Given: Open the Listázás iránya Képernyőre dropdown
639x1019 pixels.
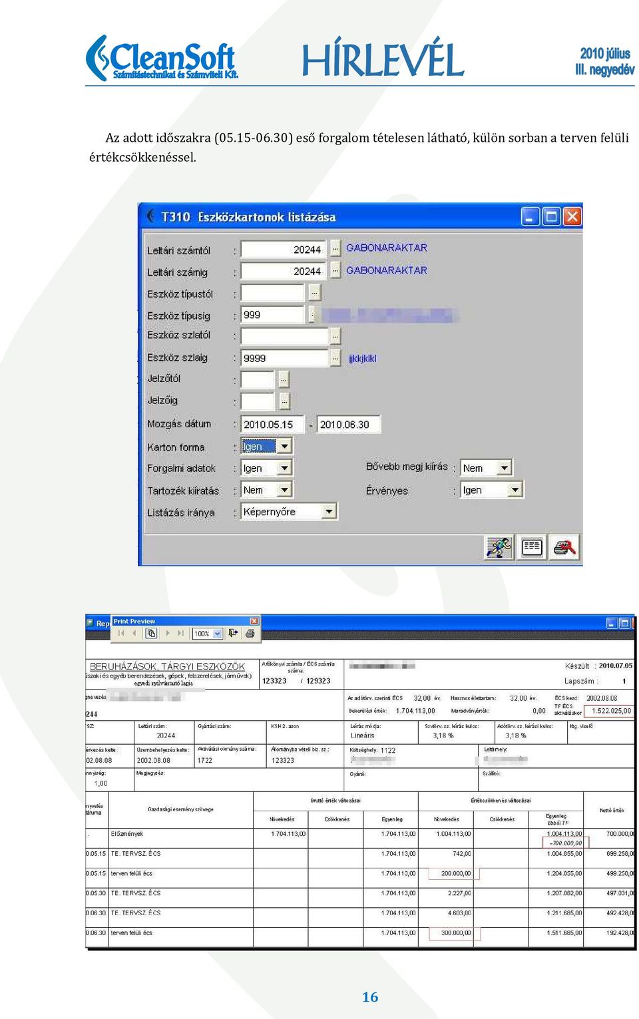Looking at the screenshot, I should [329, 511].
